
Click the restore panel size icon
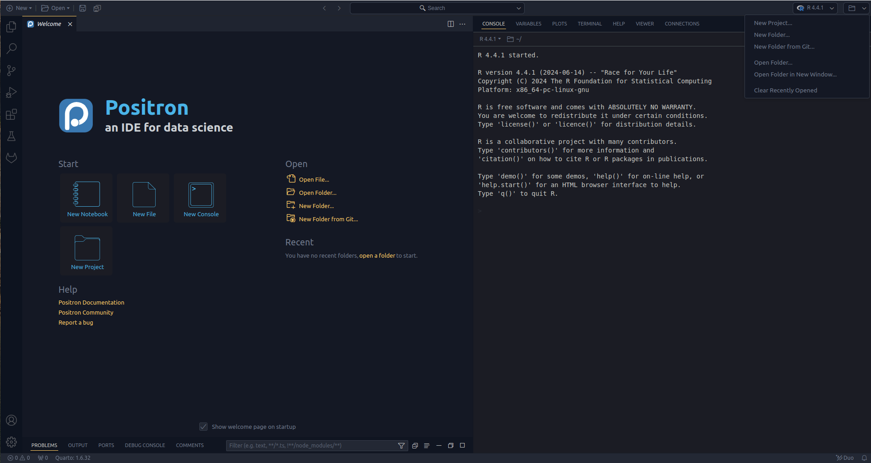coord(451,446)
